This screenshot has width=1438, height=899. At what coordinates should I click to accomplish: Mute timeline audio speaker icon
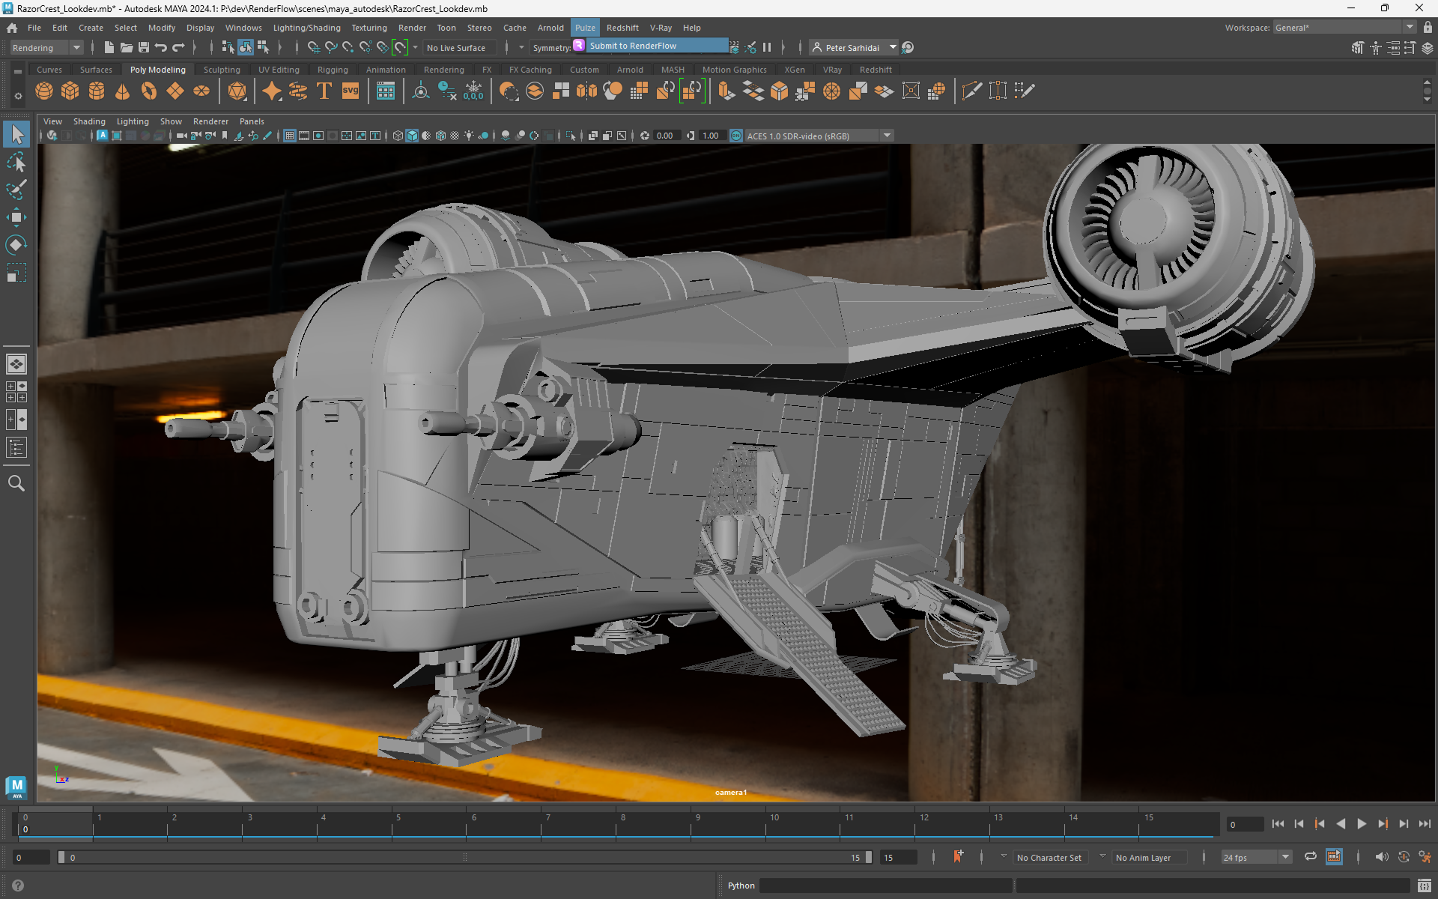click(x=1381, y=857)
